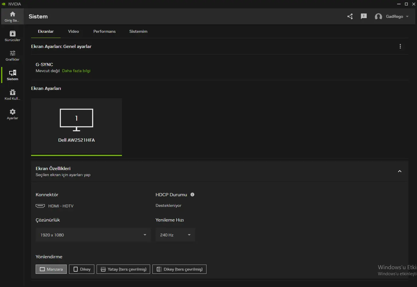417x287 pixels.
Task: Select the Sistem sidebar item
Action: pyautogui.click(x=12, y=75)
